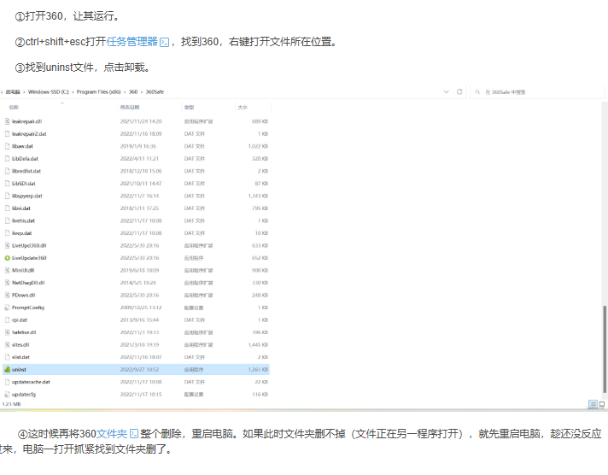
Task: Expand the address bar history dropdown
Action: click(x=447, y=92)
